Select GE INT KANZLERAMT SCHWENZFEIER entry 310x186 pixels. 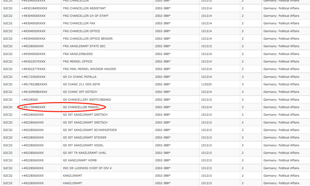(x=90, y=130)
